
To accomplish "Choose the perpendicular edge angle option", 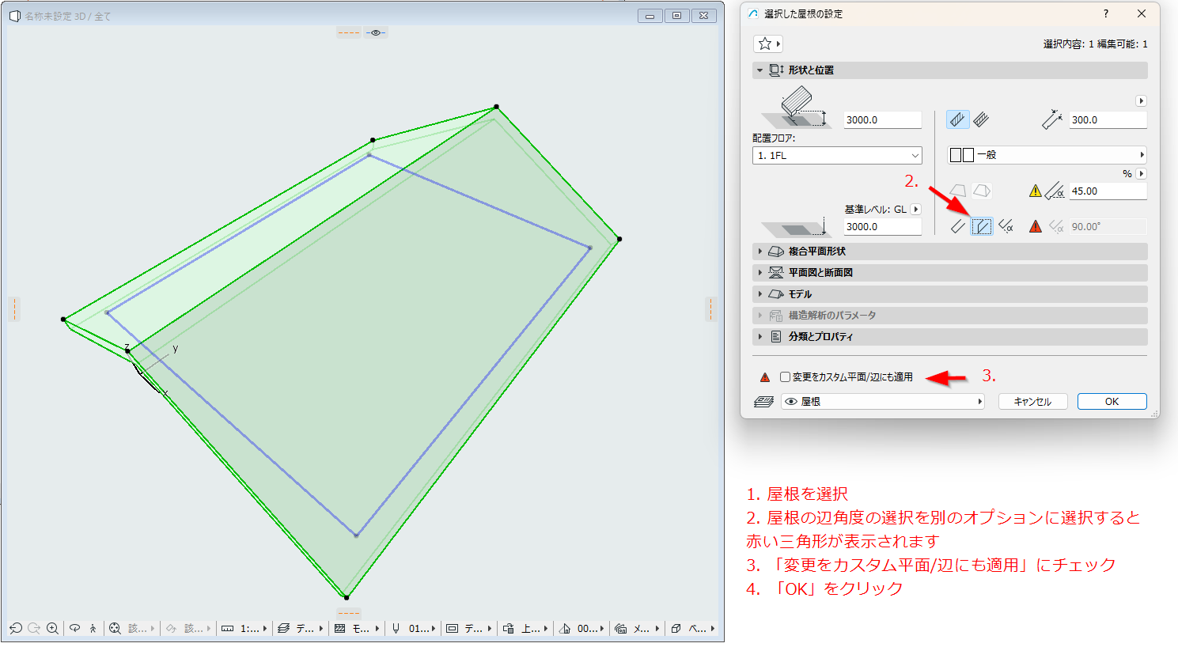I will pos(958,226).
